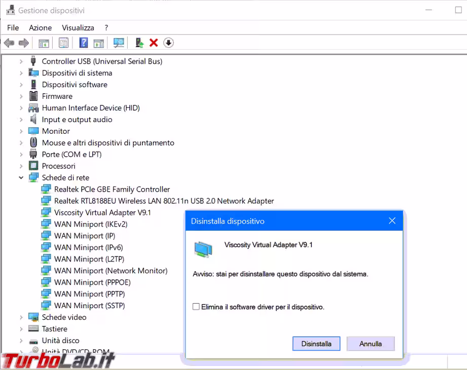The image size is (467, 370).
Task: Show/hide console tree toolbar icon
Action: pos(44,43)
